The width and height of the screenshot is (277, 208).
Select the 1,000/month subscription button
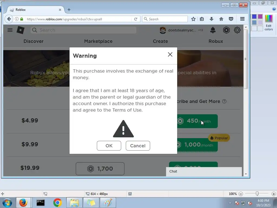(x=197, y=145)
